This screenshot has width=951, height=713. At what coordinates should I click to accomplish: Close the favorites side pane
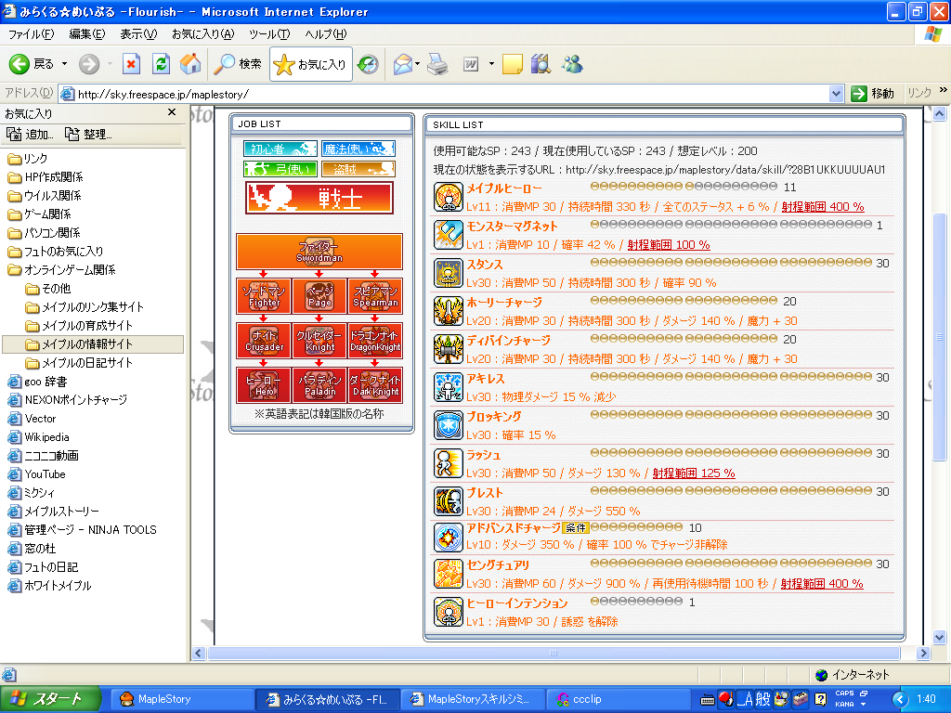(x=172, y=112)
